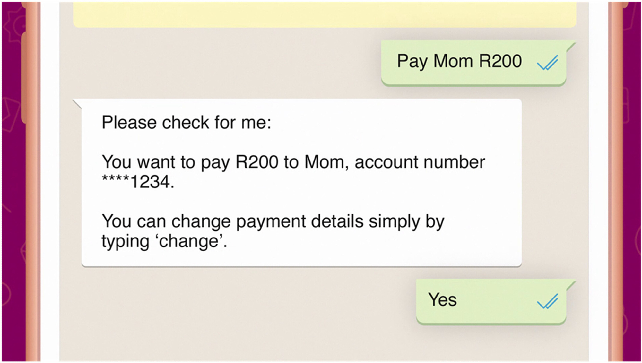Tap the 'You can change payment details' sentence
Viewport: 642px width, 363px height.
(x=273, y=221)
